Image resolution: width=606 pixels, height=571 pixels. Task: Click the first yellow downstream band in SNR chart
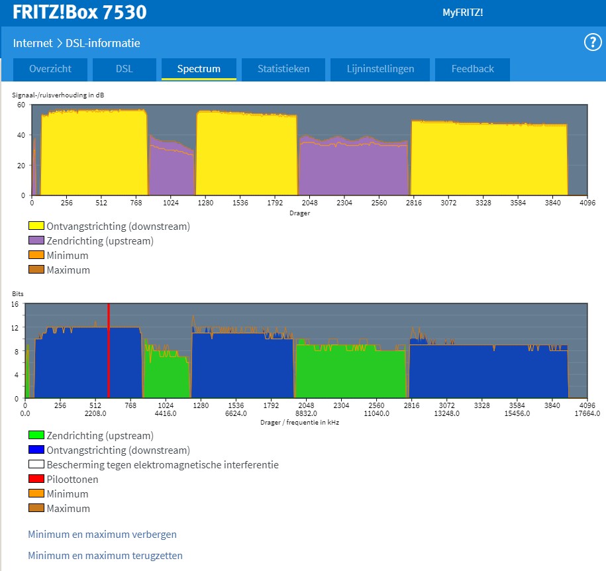tap(93, 152)
